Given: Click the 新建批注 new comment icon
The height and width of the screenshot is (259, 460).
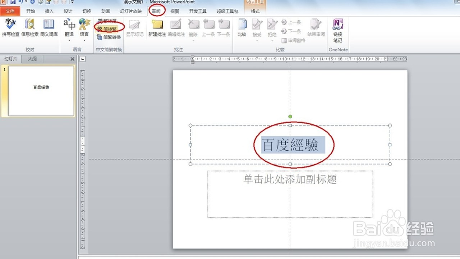Looking at the screenshot, I should 157,28.
